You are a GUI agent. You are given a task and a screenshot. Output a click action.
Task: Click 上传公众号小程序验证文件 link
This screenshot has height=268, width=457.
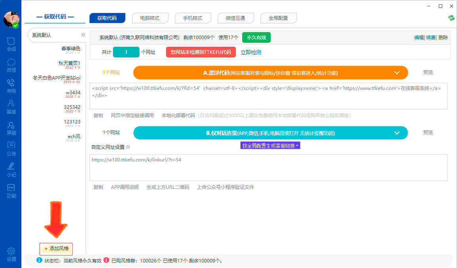tap(226, 187)
